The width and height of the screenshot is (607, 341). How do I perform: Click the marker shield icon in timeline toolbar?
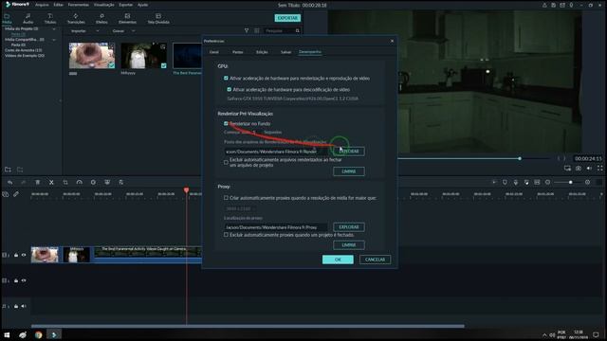click(505, 182)
